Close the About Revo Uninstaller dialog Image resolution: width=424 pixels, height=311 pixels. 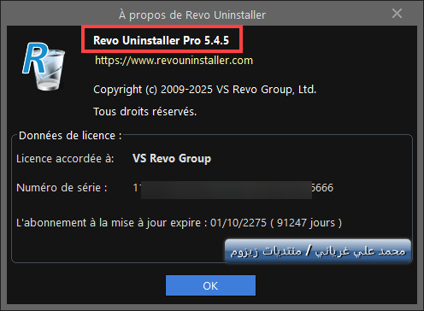pyautogui.click(x=397, y=14)
